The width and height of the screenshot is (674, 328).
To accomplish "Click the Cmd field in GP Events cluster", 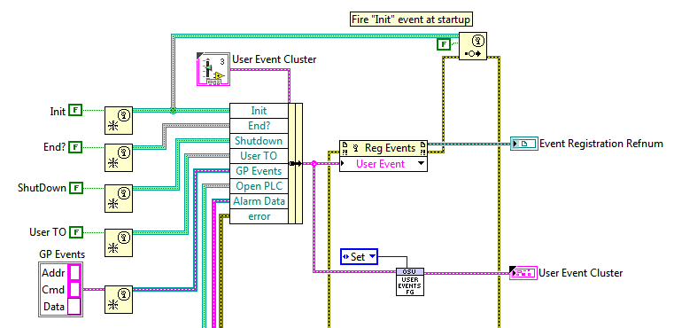I will [x=74, y=289].
